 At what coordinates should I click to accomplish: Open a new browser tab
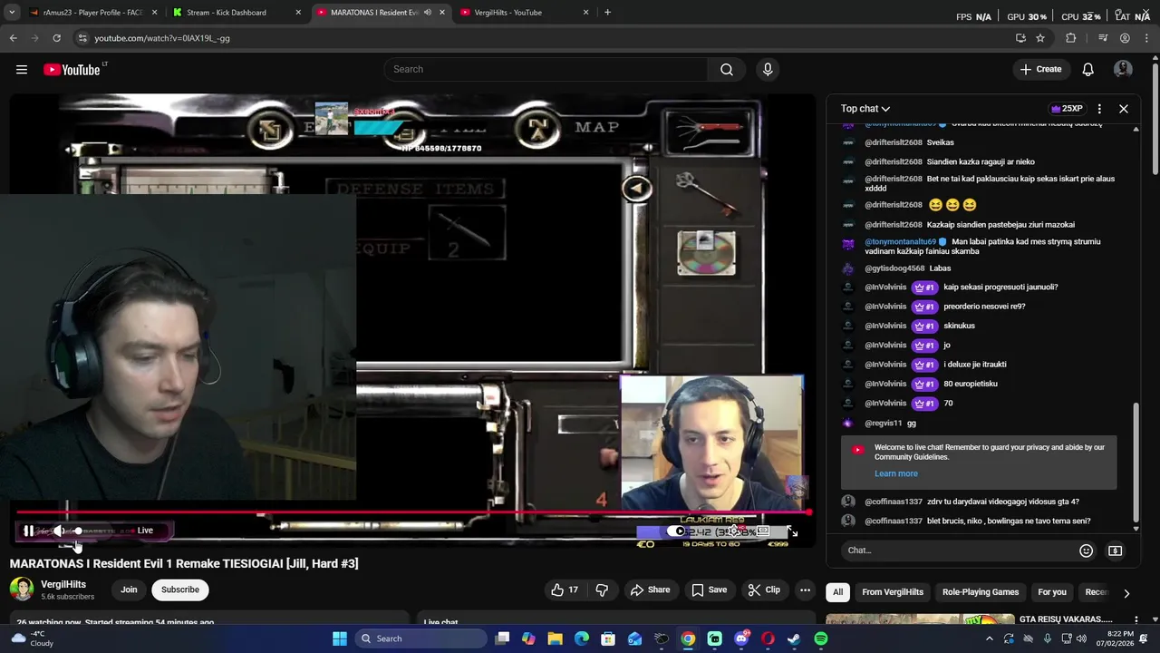(607, 13)
